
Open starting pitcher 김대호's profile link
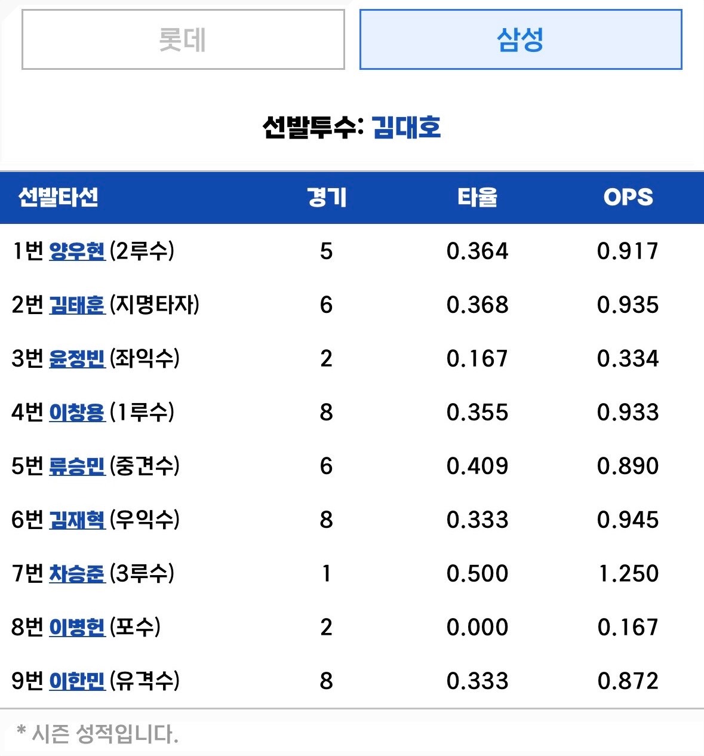pos(406,127)
